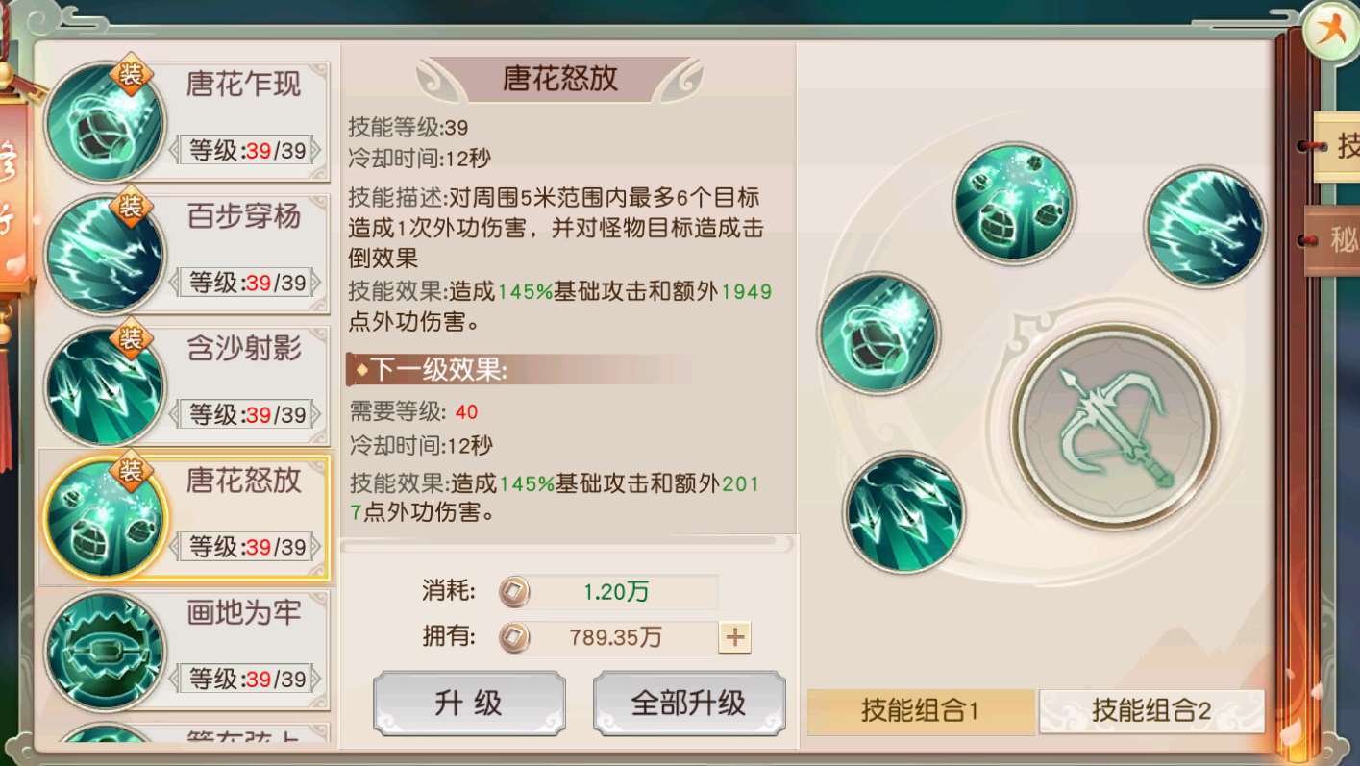1360x766 pixels.
Task: Add coins with the plus button
Action: pyautogui.click(x=734, y=636)
